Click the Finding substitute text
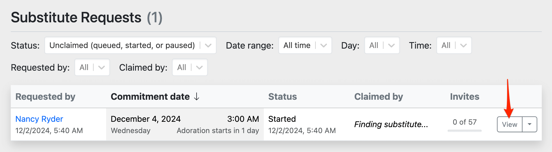Image resolution: width=552 pixels, height=152 pixels. (391, 124)
